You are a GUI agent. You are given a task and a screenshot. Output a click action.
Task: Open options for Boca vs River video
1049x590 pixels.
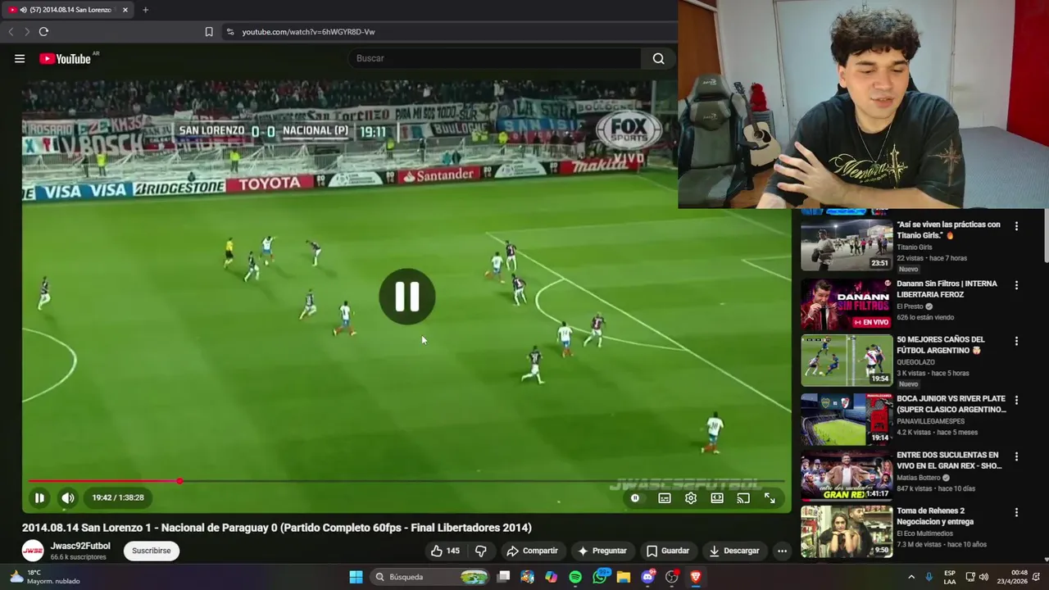1016,400
